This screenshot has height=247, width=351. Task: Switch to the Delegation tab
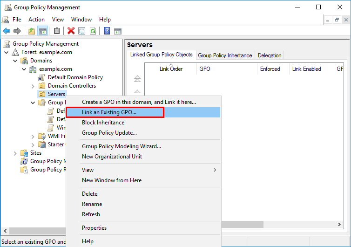click(x=270, y=55)
